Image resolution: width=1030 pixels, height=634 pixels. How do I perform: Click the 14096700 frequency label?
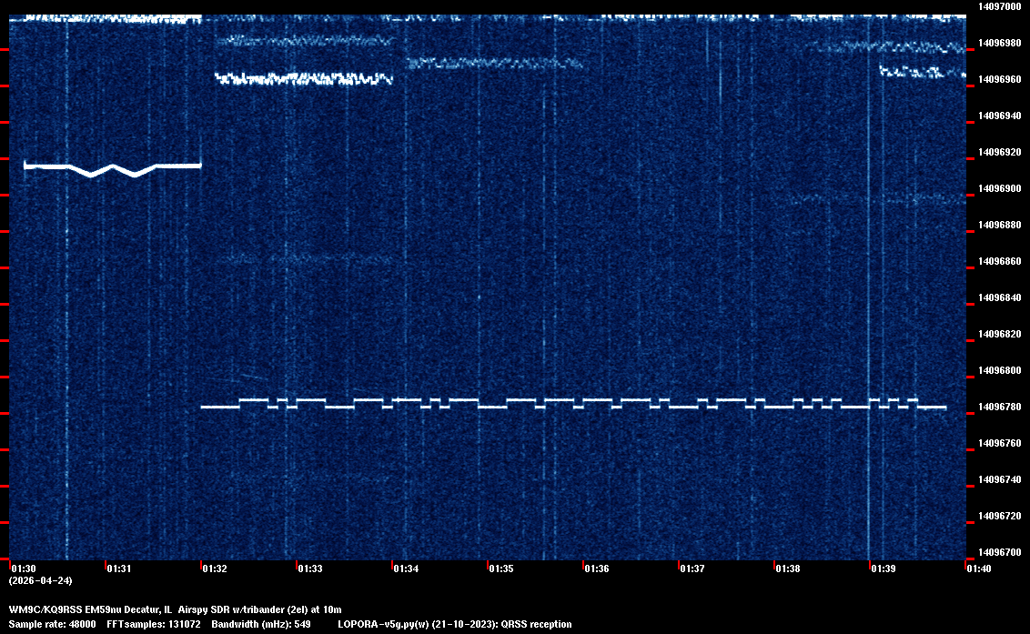pos(1000,552)
